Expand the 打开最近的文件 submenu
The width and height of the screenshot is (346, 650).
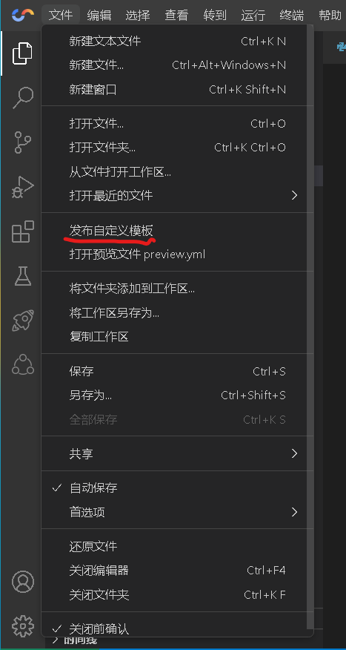point(174,195)
